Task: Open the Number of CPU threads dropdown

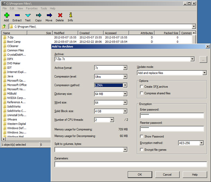Action: (x=112, y=120)
